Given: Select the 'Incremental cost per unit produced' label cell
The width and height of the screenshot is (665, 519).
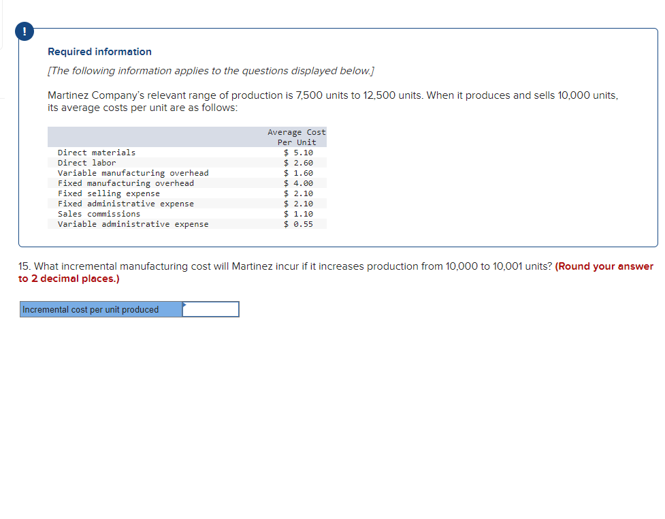Looking at the screenshot, I should (x=101, y=309).
